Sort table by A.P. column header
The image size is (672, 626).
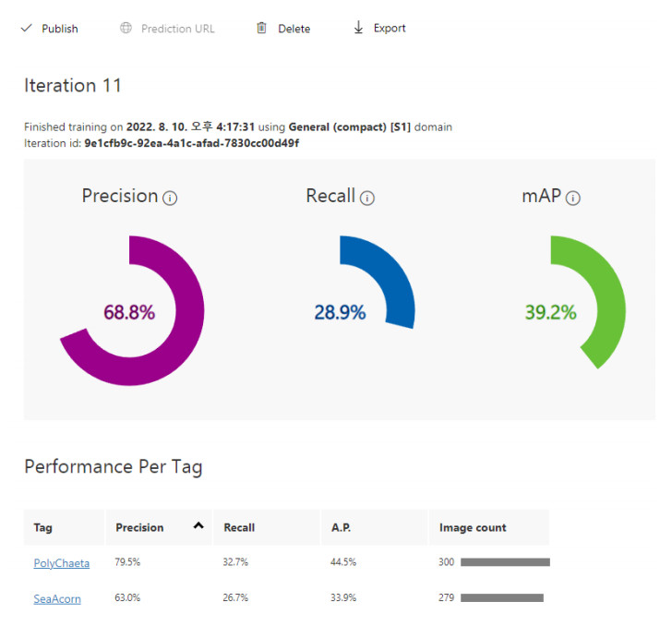tap(340, 527)
